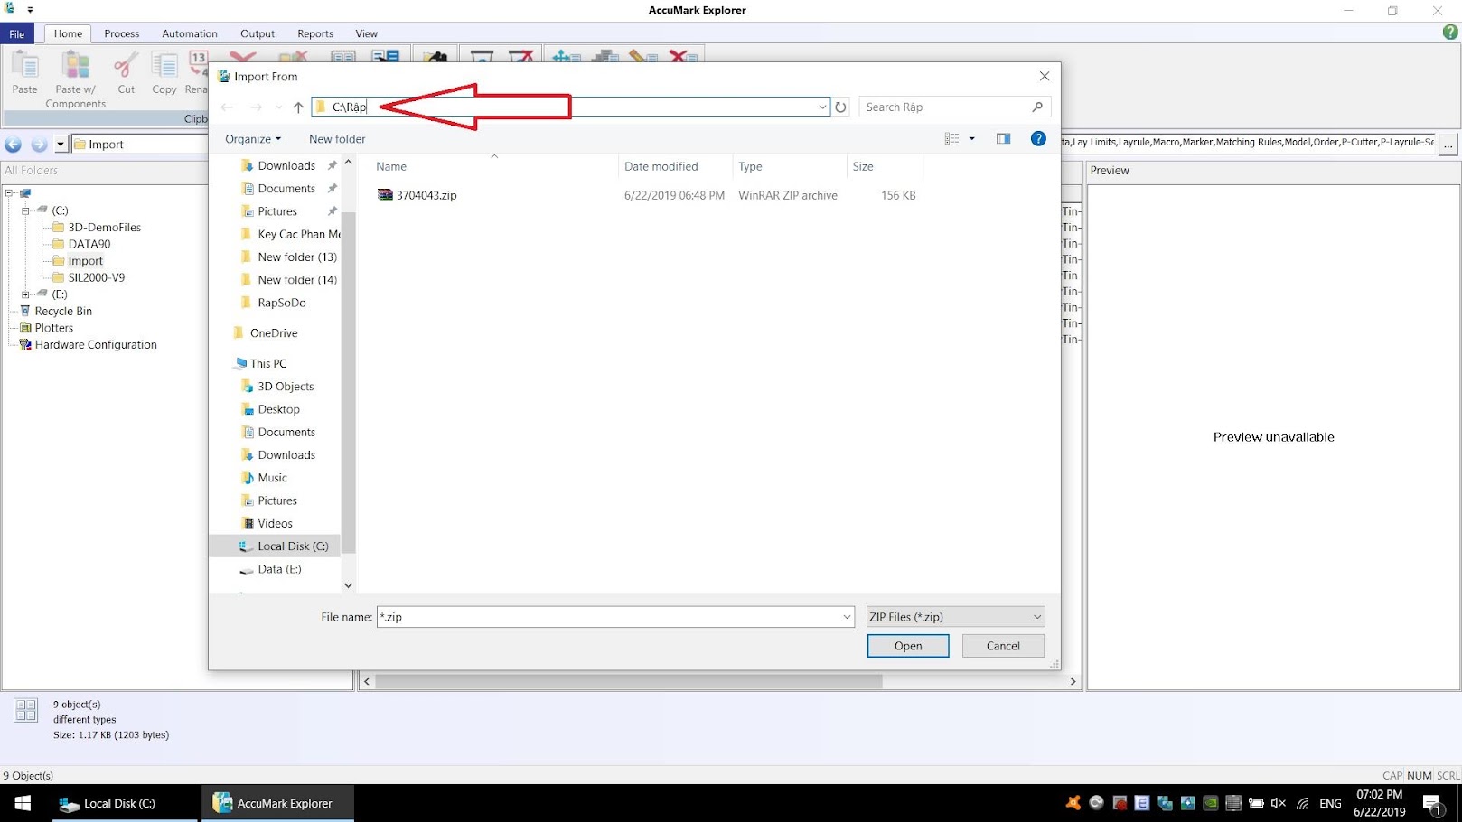The width and height of the screenshot is (1462, 822).
Task: Open the Organize dropdown menu
Action: pos(253,139)
